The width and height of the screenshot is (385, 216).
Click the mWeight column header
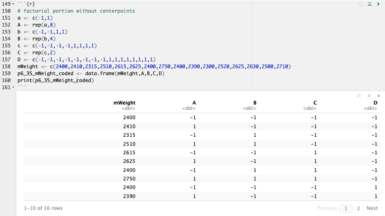124,103
